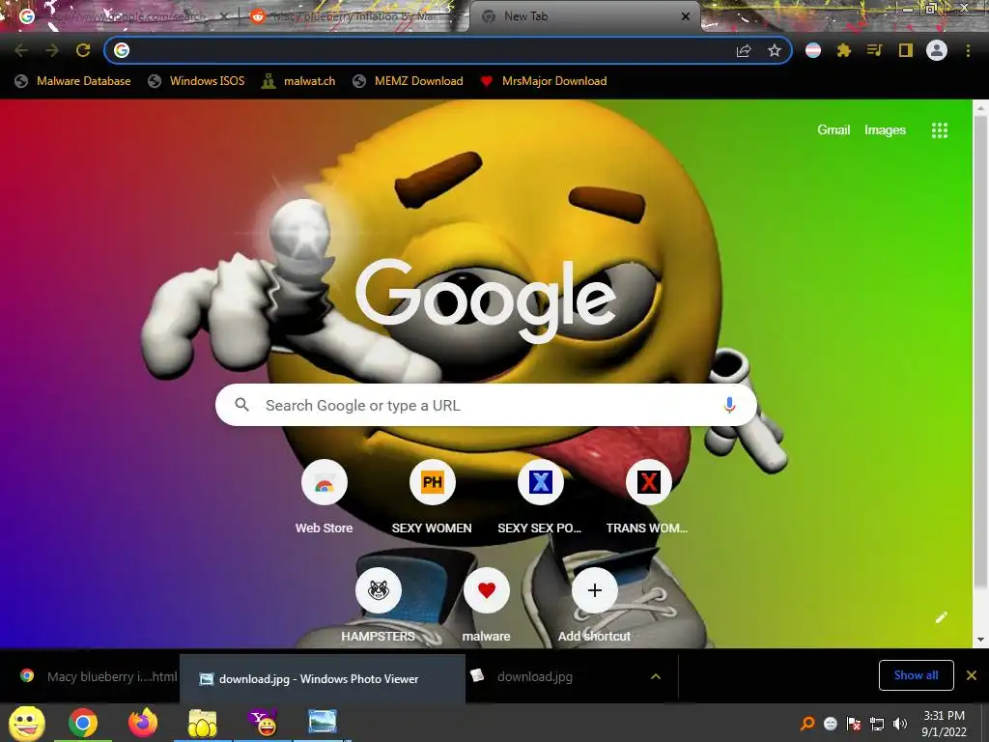Close the downloads bar
Viewport: 989px width, 742px height.
[972, 675]
